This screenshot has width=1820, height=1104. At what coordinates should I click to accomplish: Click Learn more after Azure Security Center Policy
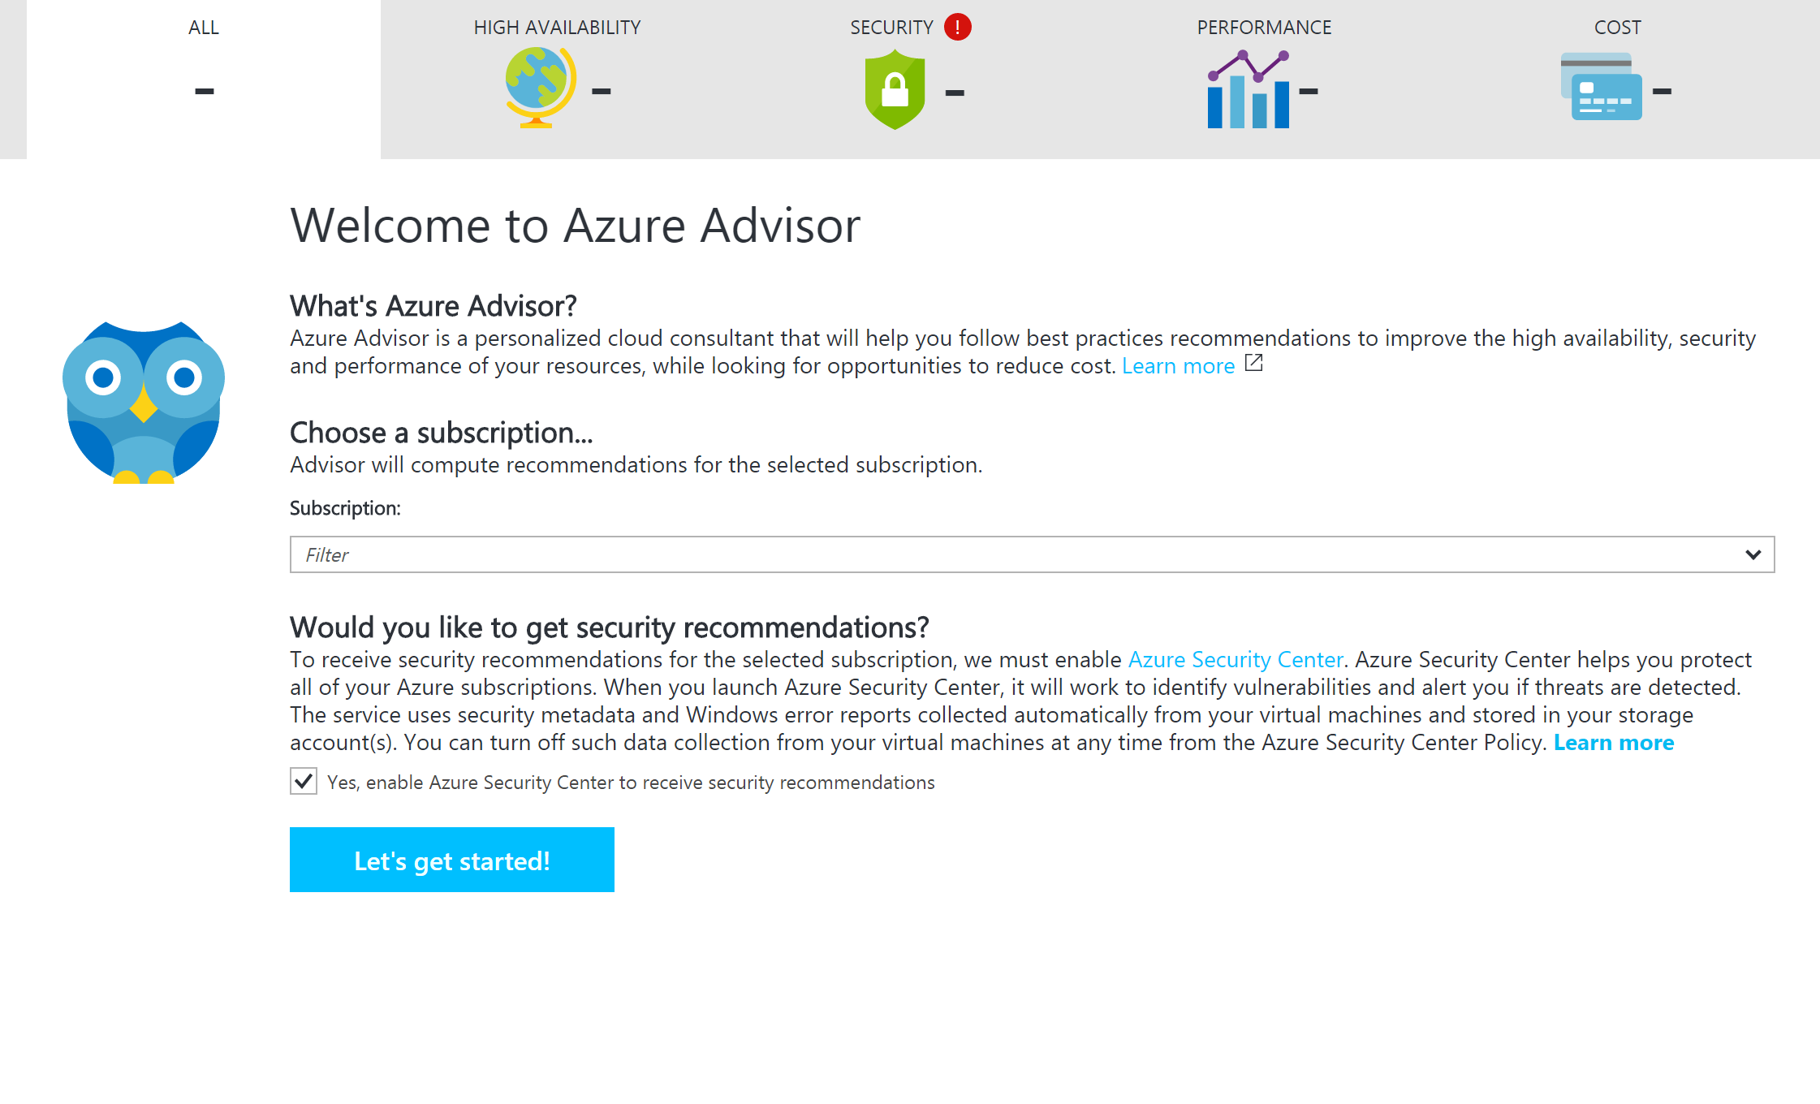pyautogui.click(x=1614, y=742)
